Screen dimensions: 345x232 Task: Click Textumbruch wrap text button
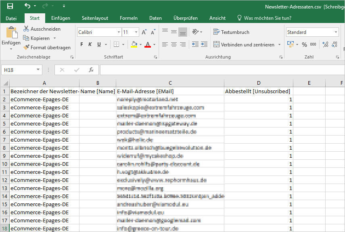[231, 32]
